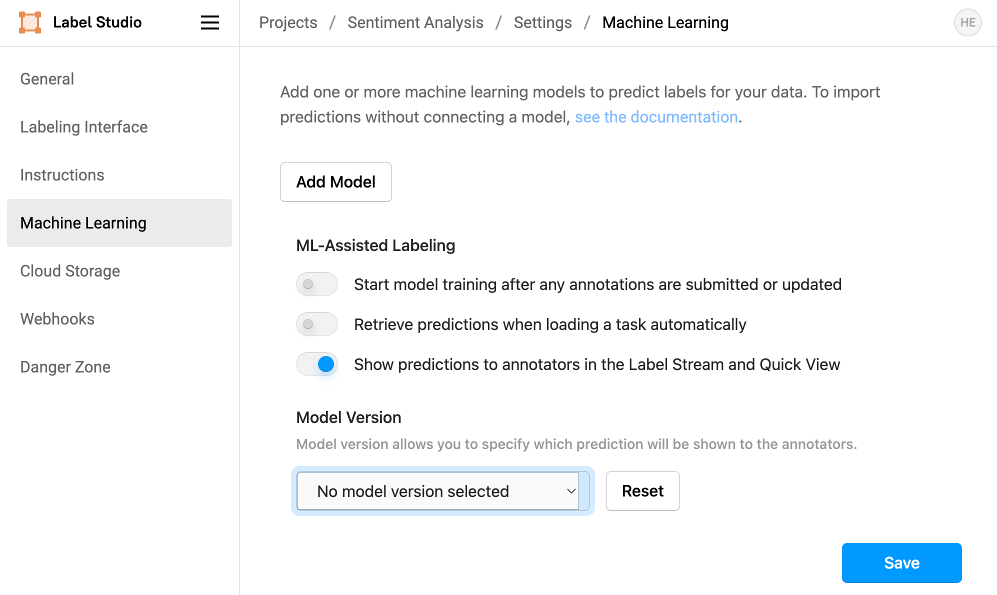Click the Reset model version button
The width and height of the screenshot is (997, 595).
(642, 491)
